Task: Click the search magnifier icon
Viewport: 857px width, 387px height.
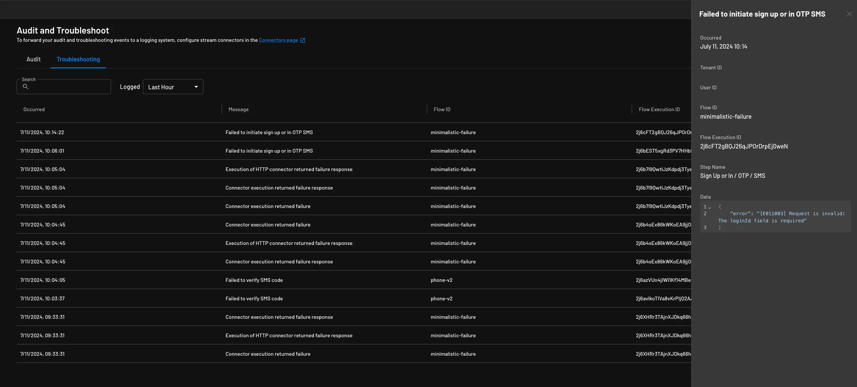Action: point(26,87)
